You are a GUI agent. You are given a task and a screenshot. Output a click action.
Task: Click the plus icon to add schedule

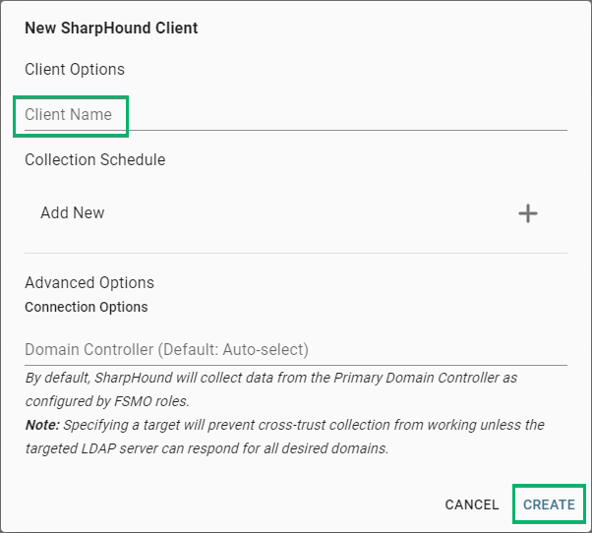[x=528, y=213]
